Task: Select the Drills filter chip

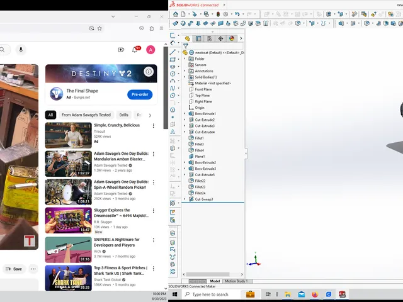Action: click(123, 115)
